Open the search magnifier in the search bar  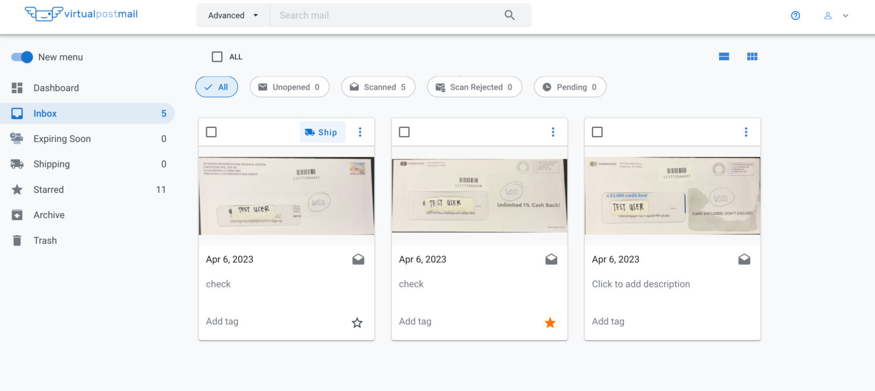pos(509,15)
